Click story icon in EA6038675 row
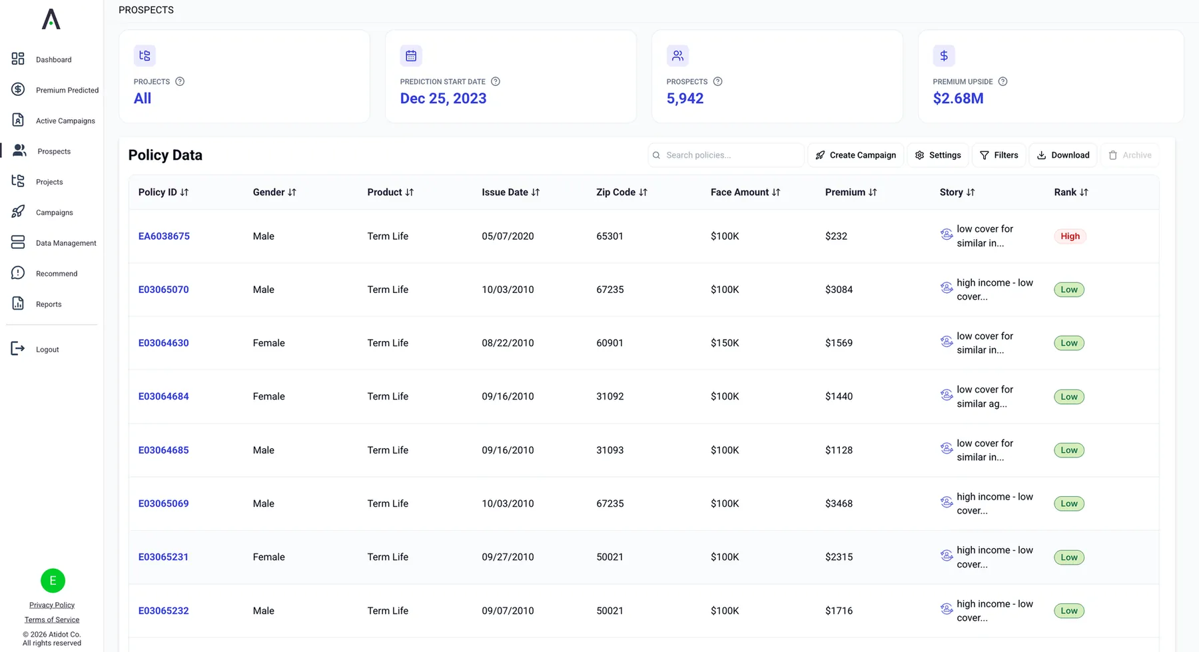The height and width of the screenshot is (652, 1199). (x=947, y=234)
